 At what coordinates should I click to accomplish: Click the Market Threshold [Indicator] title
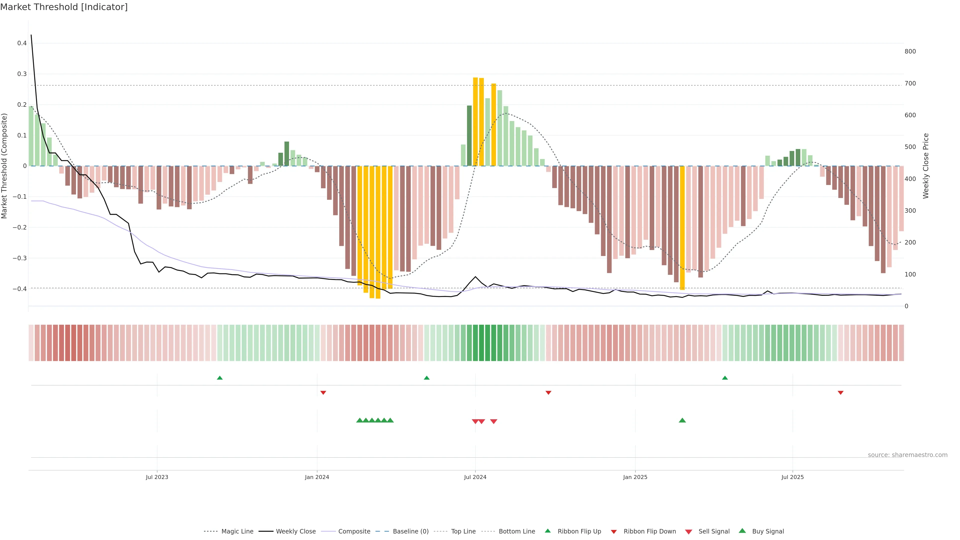(x=64, y=7)
